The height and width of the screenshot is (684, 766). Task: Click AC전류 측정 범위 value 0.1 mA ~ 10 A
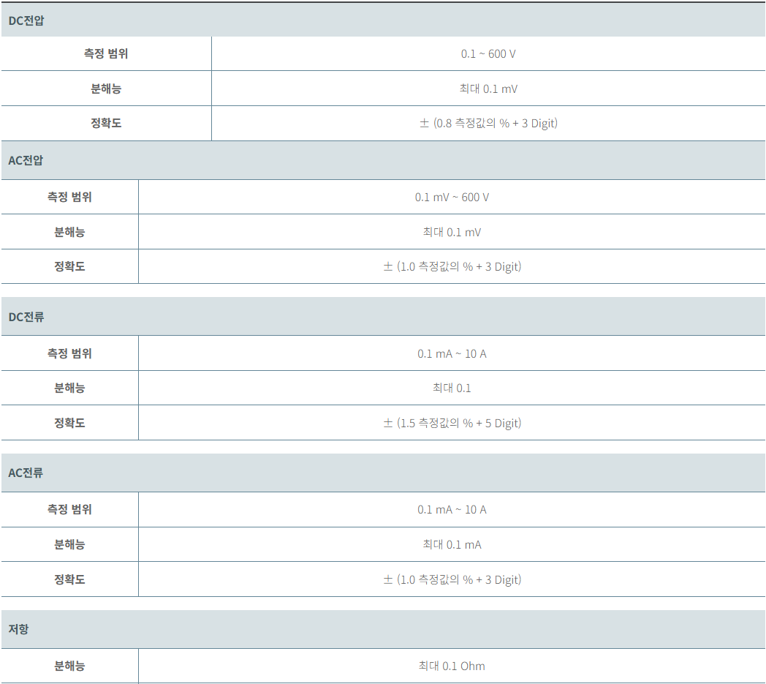(x=452, y=509)
